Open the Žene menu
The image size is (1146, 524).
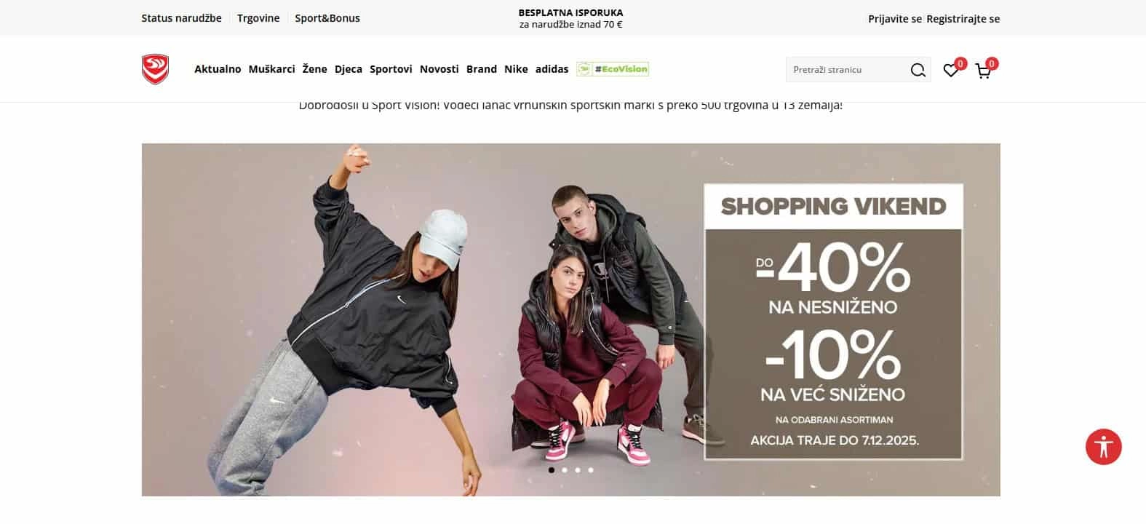point(315,69)
